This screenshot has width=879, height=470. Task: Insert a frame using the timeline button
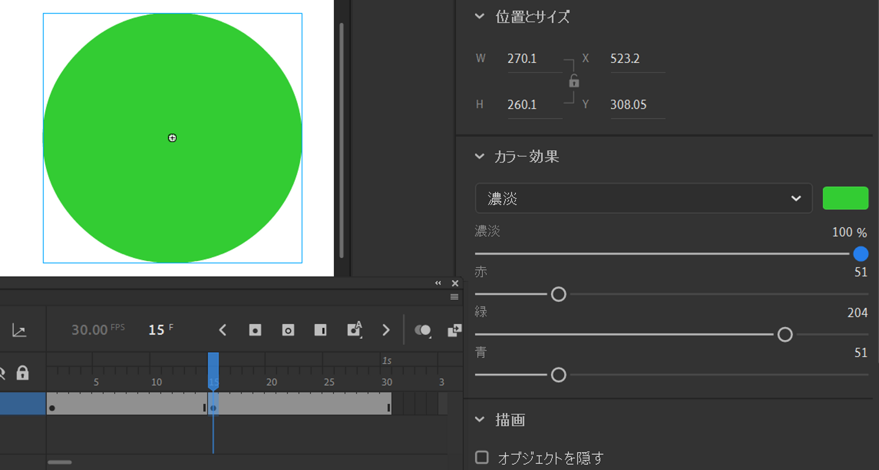point(320,330)
